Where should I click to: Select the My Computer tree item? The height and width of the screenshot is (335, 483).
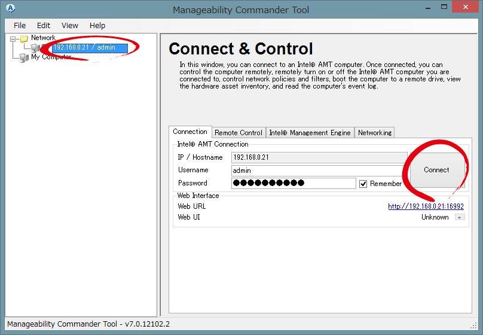[x=51, y=57]
